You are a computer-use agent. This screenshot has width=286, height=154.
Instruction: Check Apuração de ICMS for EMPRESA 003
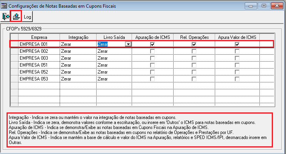tap(152, 58)
